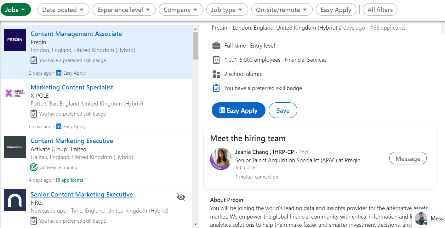Click the Activate Group Limited company name

click(x=58, y=149)
